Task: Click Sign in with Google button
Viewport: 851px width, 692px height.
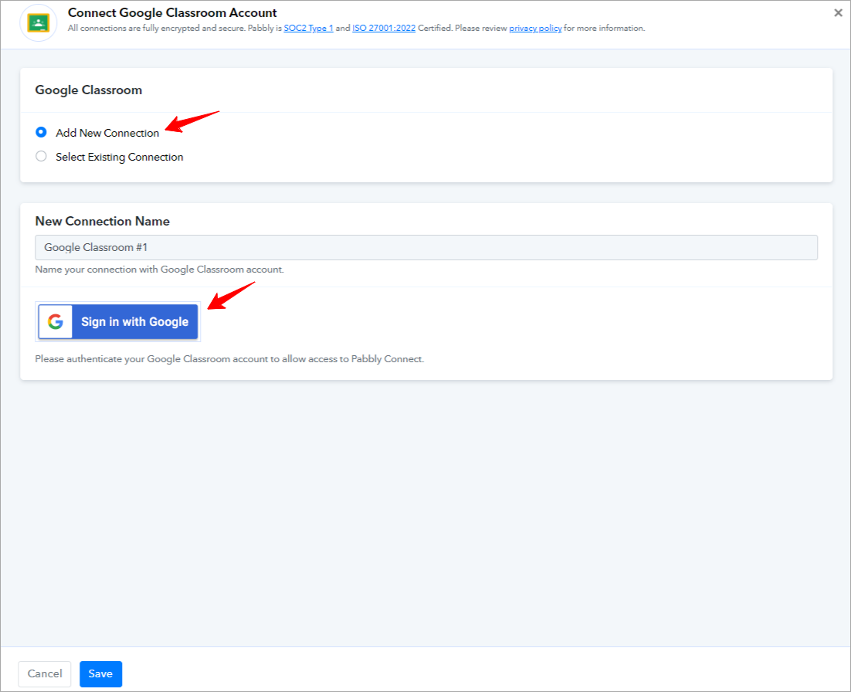Action: point(118,322)
